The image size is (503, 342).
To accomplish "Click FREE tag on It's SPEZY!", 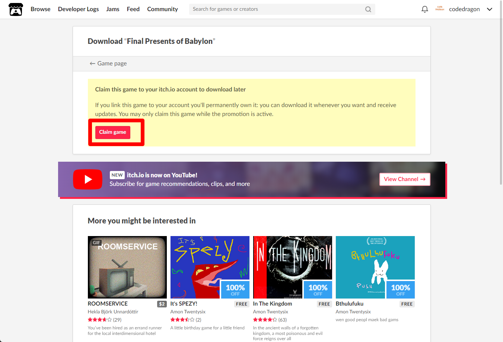I will (242, 304).
